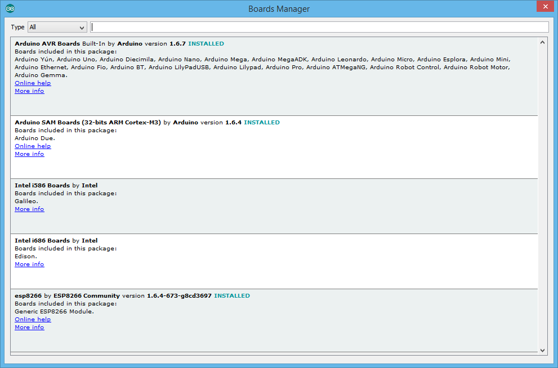Select the esp8266 by ESP8266 Community title
The image size is (558, 368).
click(x=67, y=295)
